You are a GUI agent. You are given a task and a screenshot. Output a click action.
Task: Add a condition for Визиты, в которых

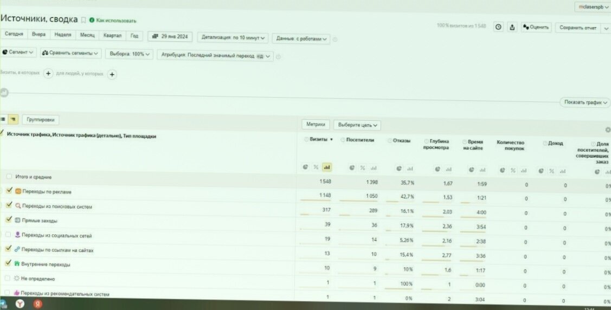pyautogui.click(x=48, y=73)
